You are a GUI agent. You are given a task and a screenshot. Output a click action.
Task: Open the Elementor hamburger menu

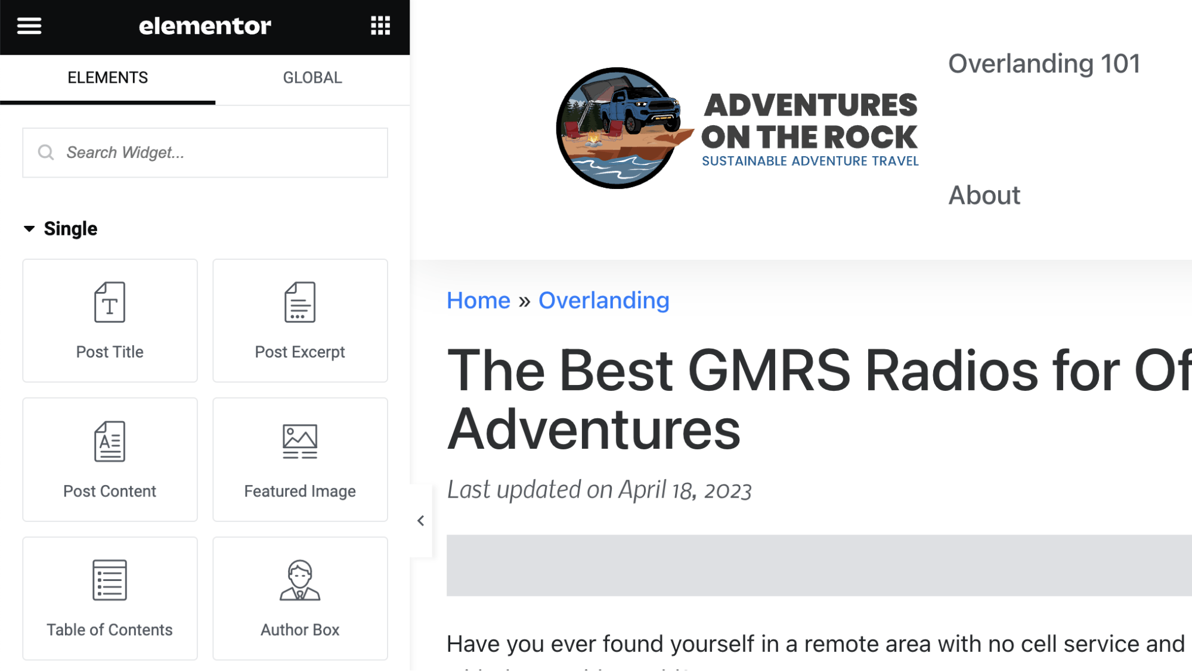pos(29,26)
